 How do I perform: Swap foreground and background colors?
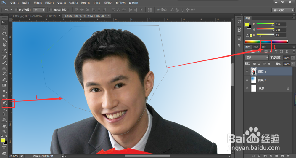pyautogui.click(x=6, y=136)
